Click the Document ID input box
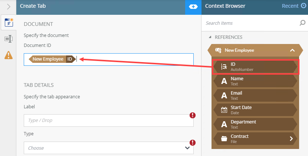The image size is (308, 156). coord(134,59)
